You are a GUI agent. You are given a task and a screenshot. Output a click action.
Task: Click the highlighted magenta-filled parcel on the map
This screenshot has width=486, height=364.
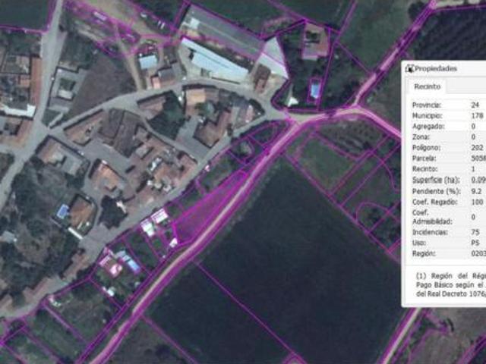tap(207, 209)
